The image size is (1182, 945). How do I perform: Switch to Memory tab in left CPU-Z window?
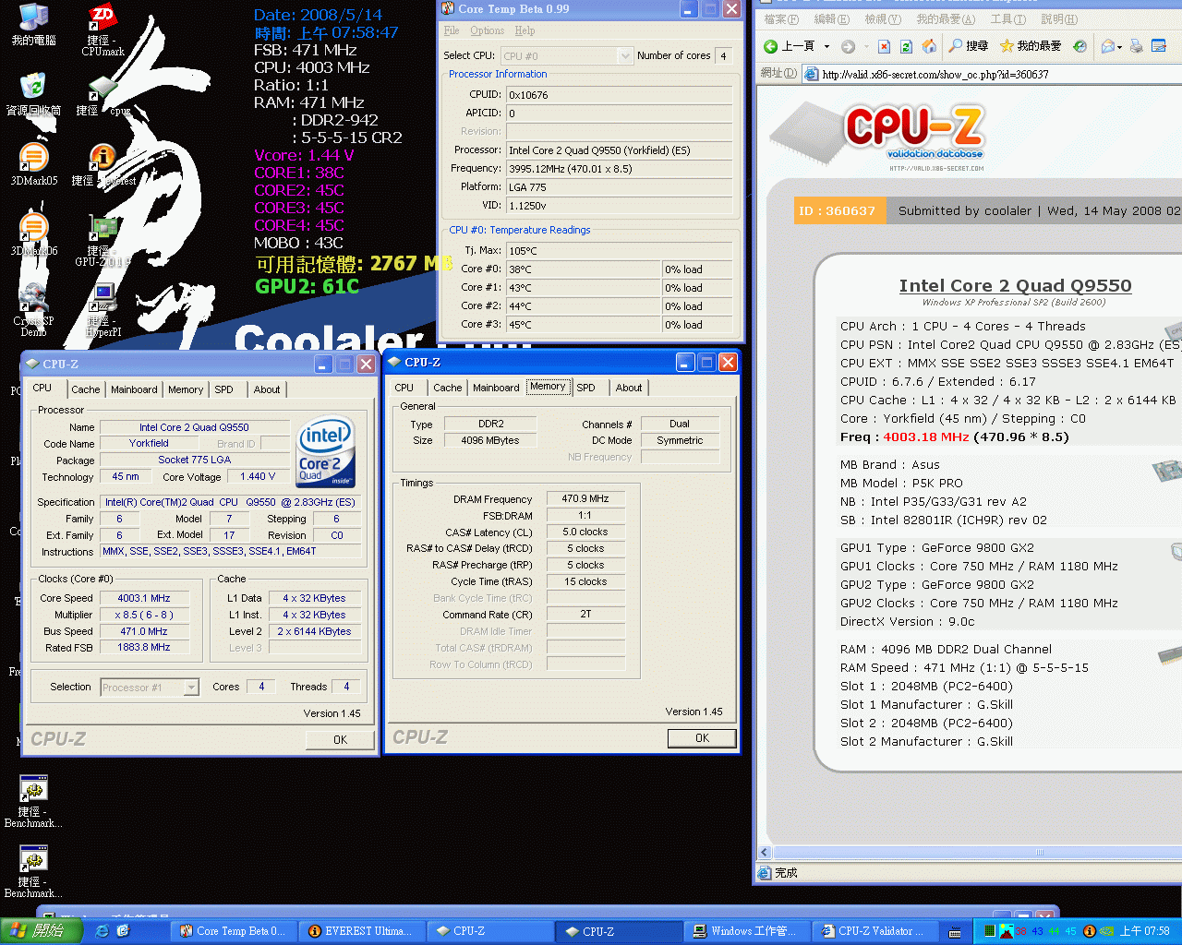point(186,389)
